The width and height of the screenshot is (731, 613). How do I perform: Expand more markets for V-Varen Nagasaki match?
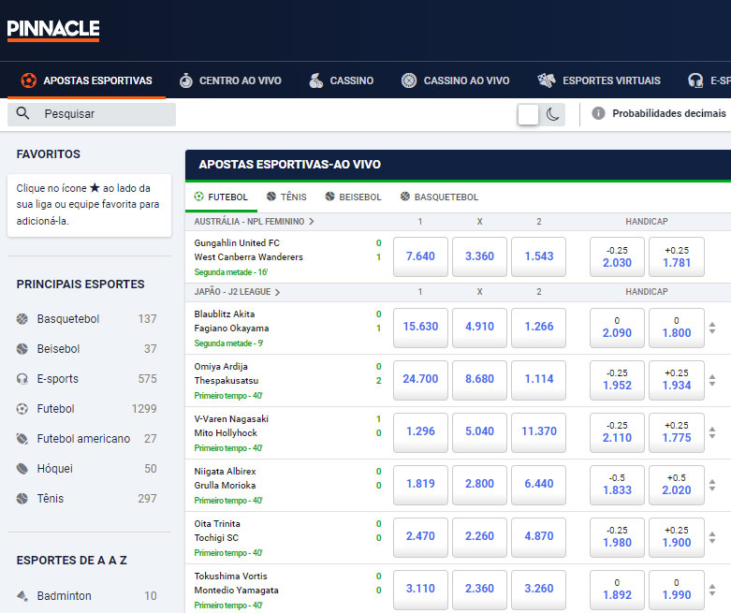pyautogui.click(x=712, y=432)
